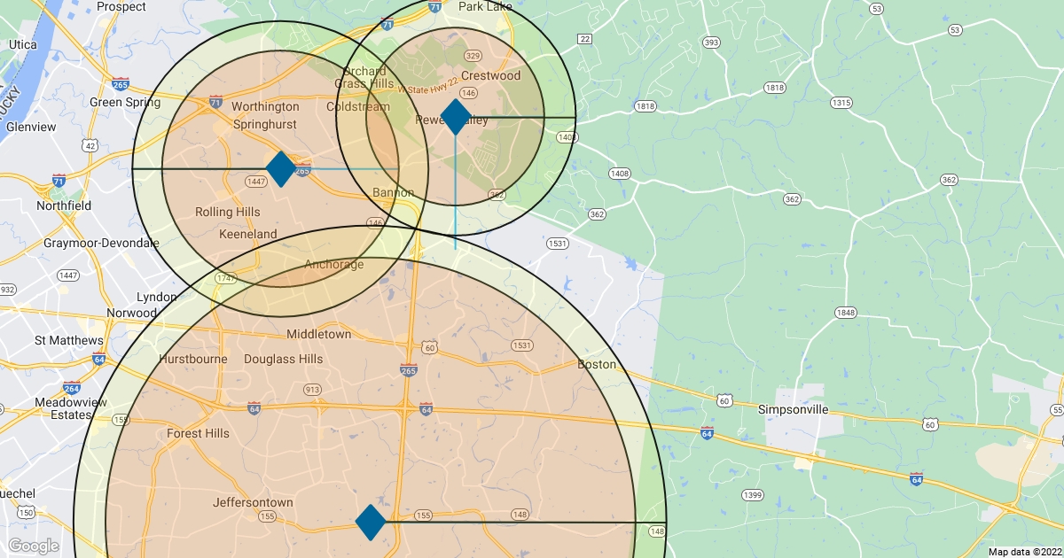Click the route 1531 shield east of Bannon
This screenshot has width=1064, height=558.
[x=557, y=243]
